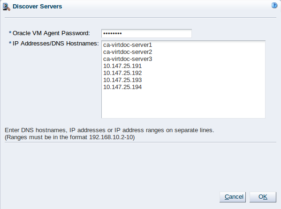
Task: Click the Discover Servers title text
Action: [x=37, y=7]
